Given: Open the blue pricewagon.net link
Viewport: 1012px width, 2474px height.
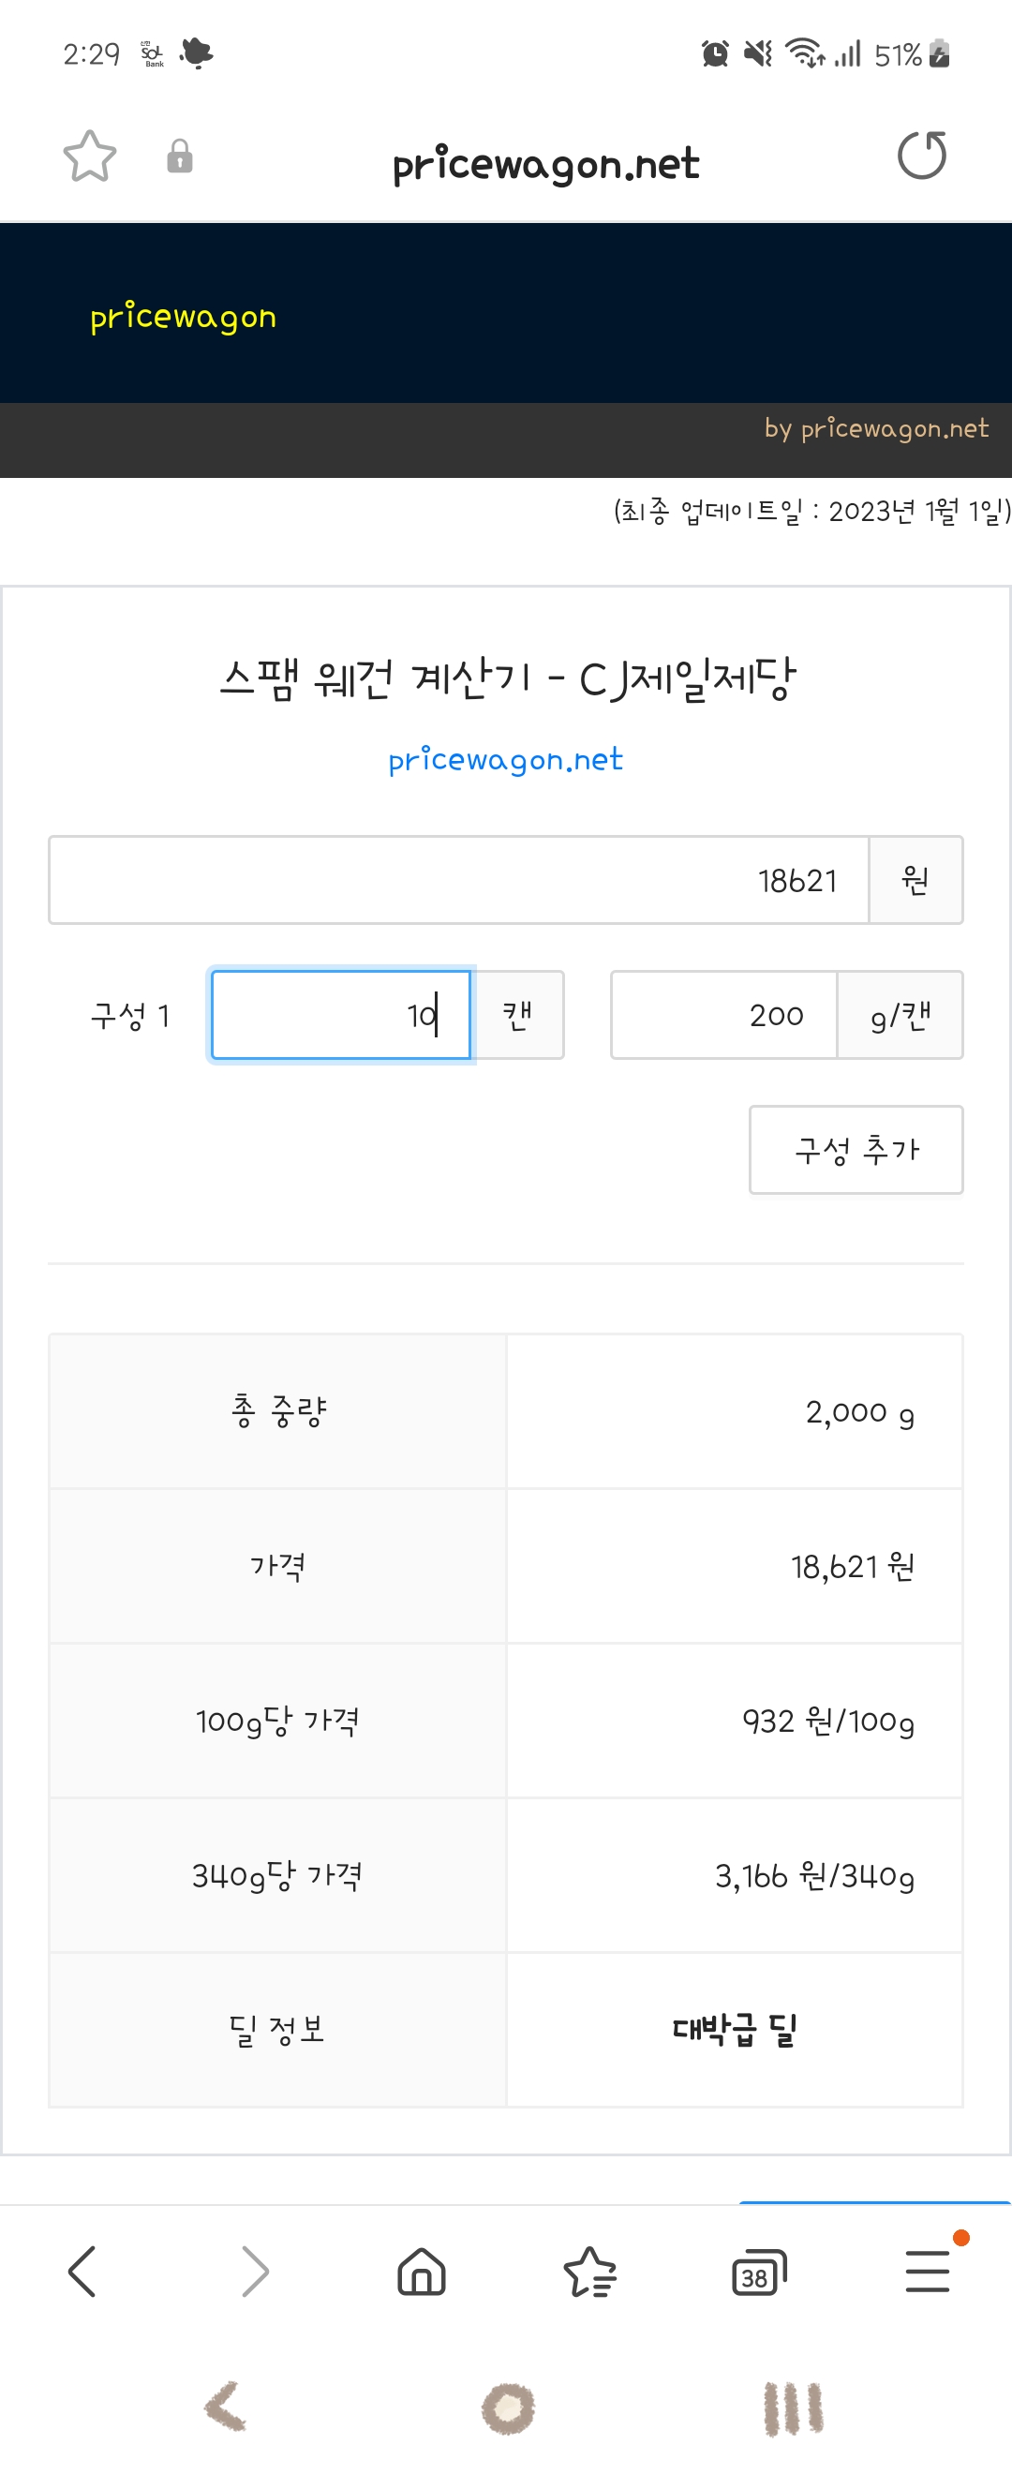Looking at the screenshot, I should point(505,760).
